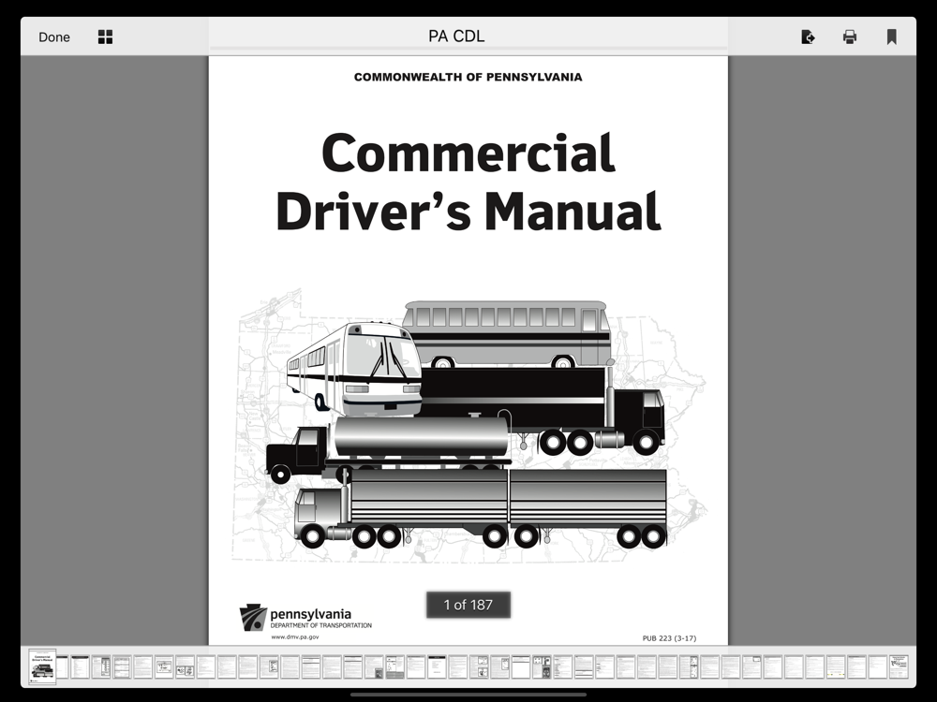Tap the PA CDL document title
The height and width of the screenshot is (702, 937).
point(456,37)
